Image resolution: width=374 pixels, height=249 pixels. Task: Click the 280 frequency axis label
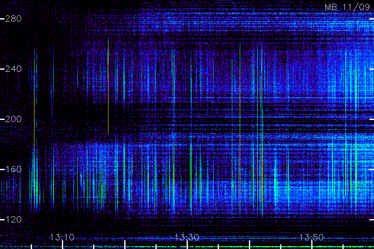point(13,19)
